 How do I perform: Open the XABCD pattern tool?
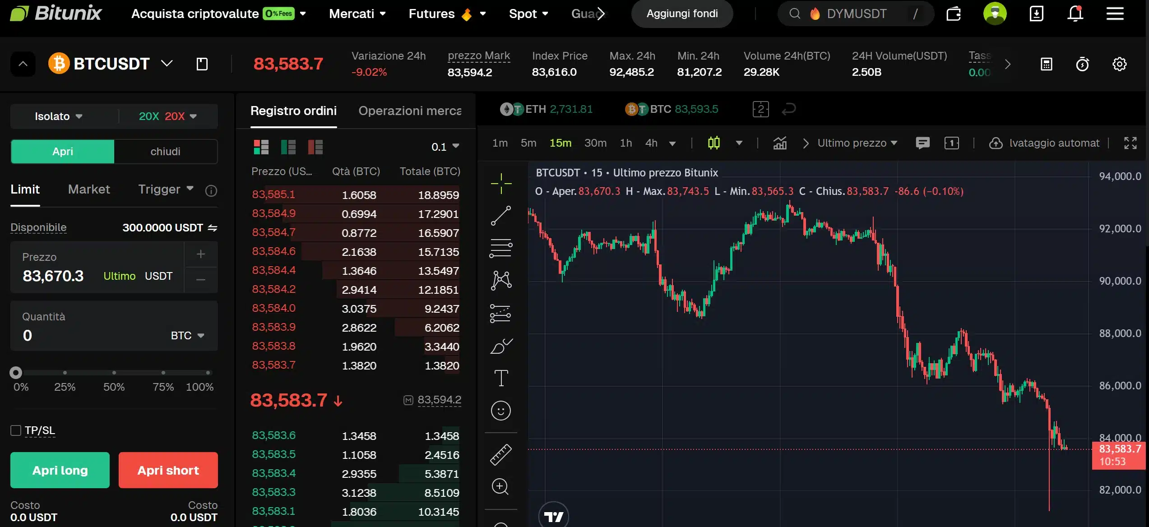pos(500,280)
